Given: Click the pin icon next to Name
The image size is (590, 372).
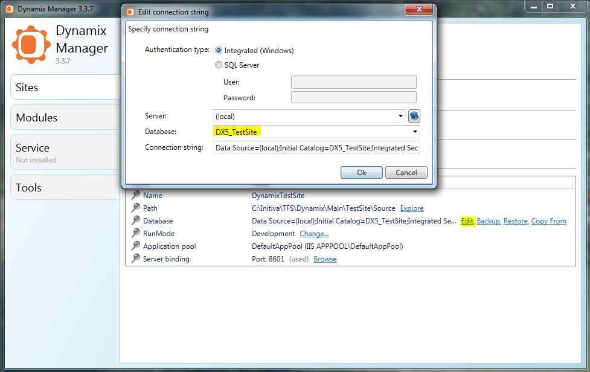Looking at the screenshot, I should coord(136,196).
